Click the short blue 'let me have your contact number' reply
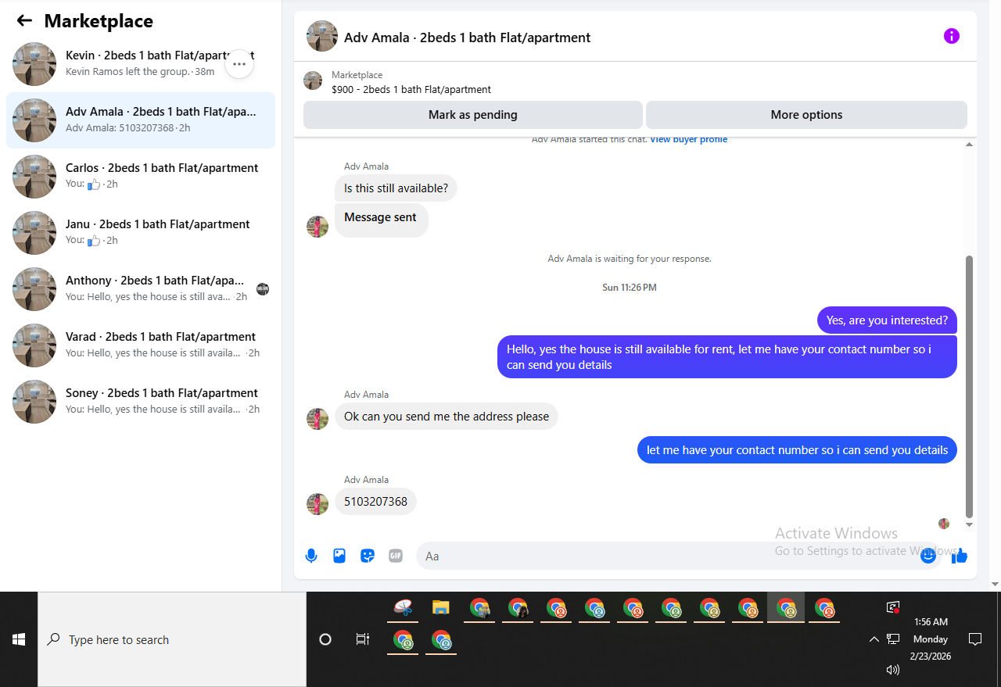Screen dimensions: 1001x687 797,450
